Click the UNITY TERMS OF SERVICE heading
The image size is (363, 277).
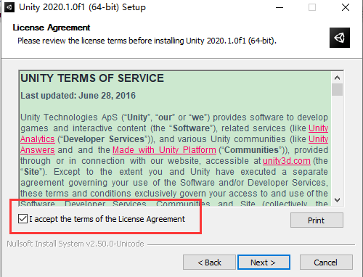[92, 78]
